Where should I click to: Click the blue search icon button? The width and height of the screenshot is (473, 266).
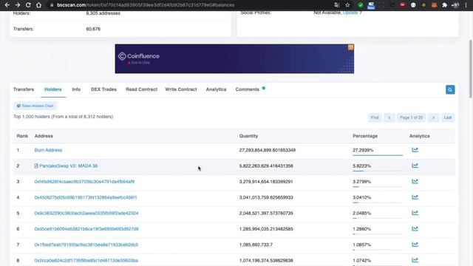click(450, 89)
